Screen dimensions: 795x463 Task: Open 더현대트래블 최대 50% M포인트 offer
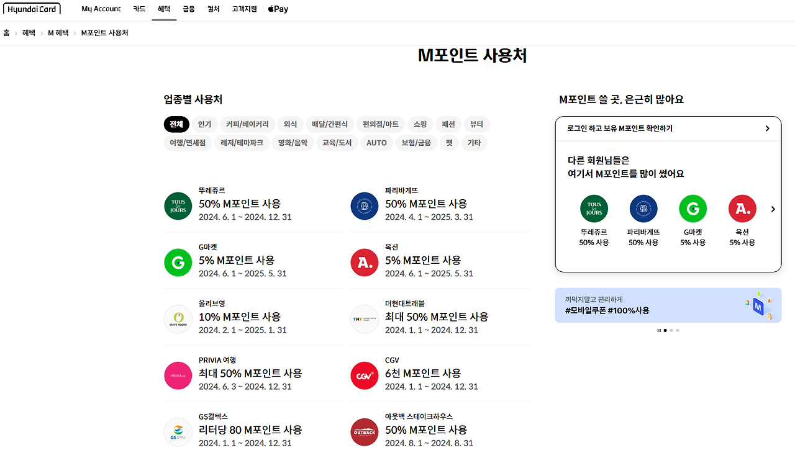click(x=439, y=317)
